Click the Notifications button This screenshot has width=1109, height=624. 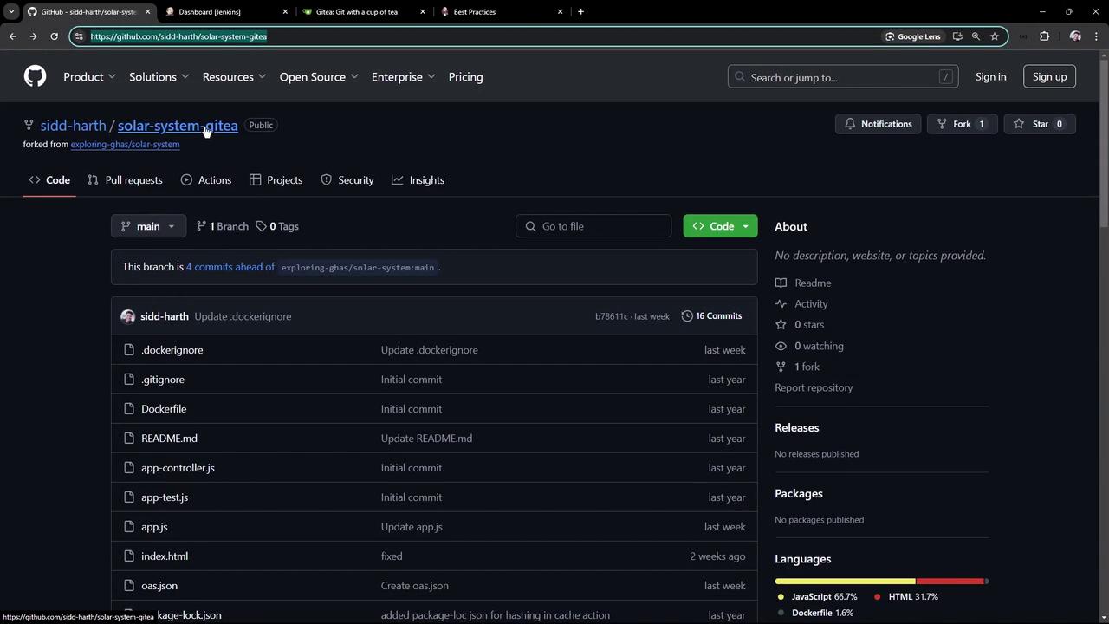(879, 124)
